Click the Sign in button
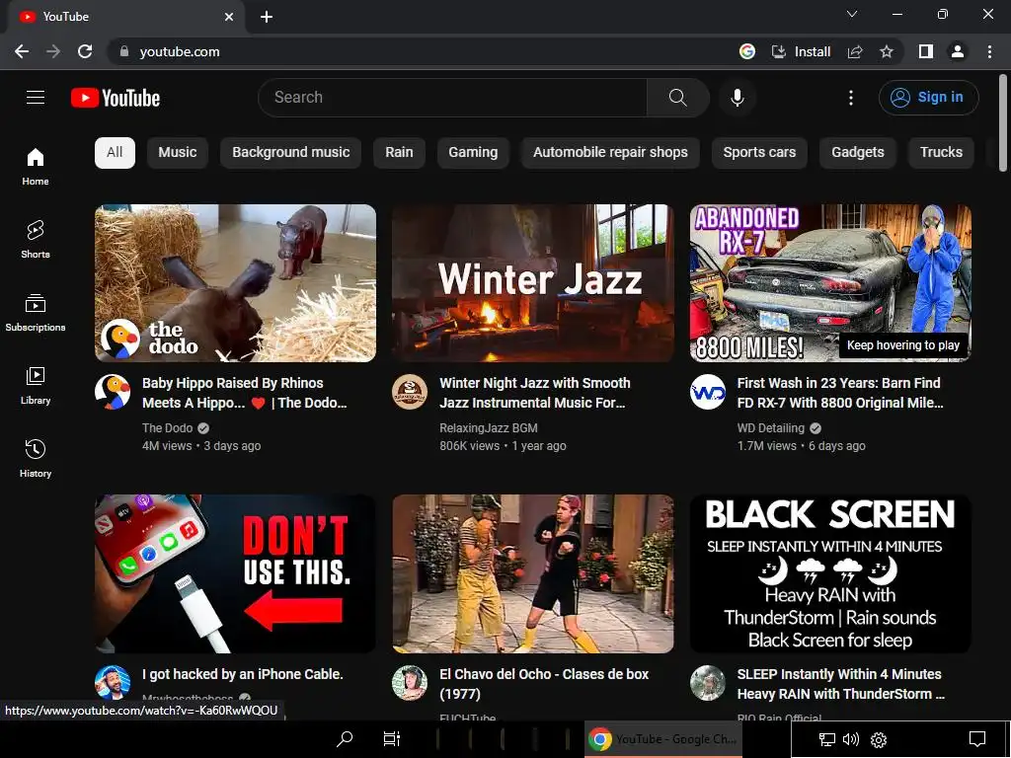This screenshot has width=1011, height=758. click(x=928, y=98)
